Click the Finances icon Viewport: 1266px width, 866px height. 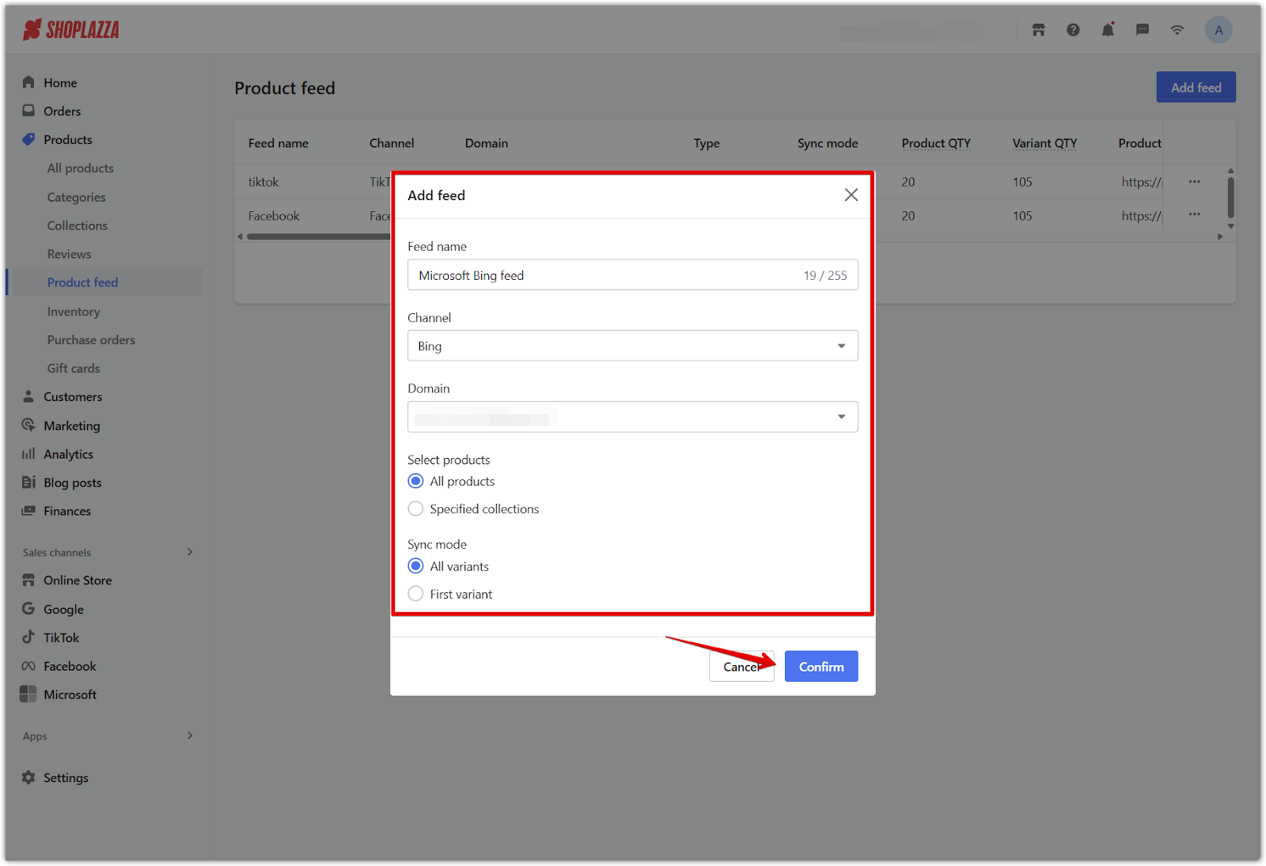pyautogui.click(x=28, y=511)
